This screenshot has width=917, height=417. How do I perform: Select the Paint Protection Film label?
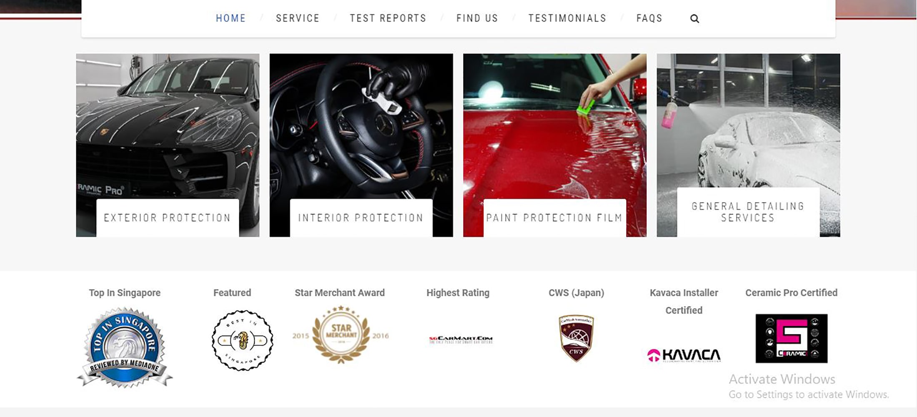click(554, 218)
